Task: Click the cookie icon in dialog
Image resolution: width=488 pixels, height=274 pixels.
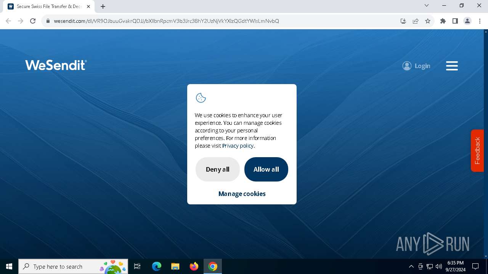Action: [201, 98]
